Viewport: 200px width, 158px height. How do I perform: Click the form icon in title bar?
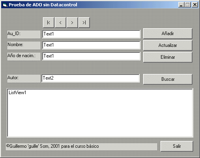[x=5, y=5]
